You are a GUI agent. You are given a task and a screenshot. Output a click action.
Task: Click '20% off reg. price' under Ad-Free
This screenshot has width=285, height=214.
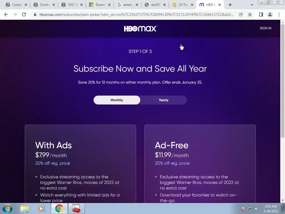coord(172,163)
